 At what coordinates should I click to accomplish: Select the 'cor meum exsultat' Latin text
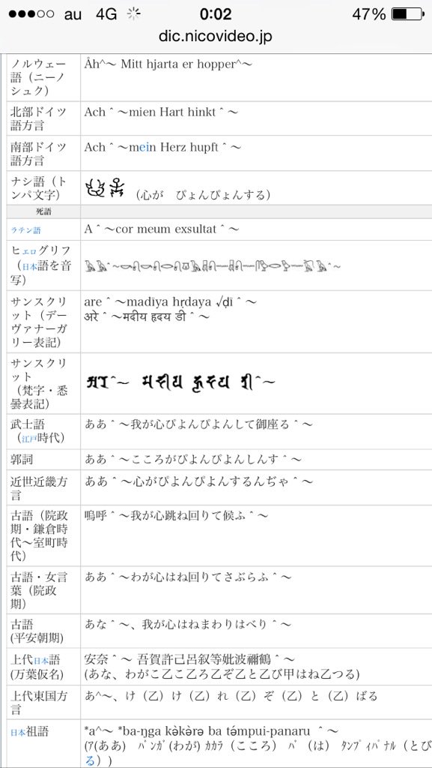(165, 229)
